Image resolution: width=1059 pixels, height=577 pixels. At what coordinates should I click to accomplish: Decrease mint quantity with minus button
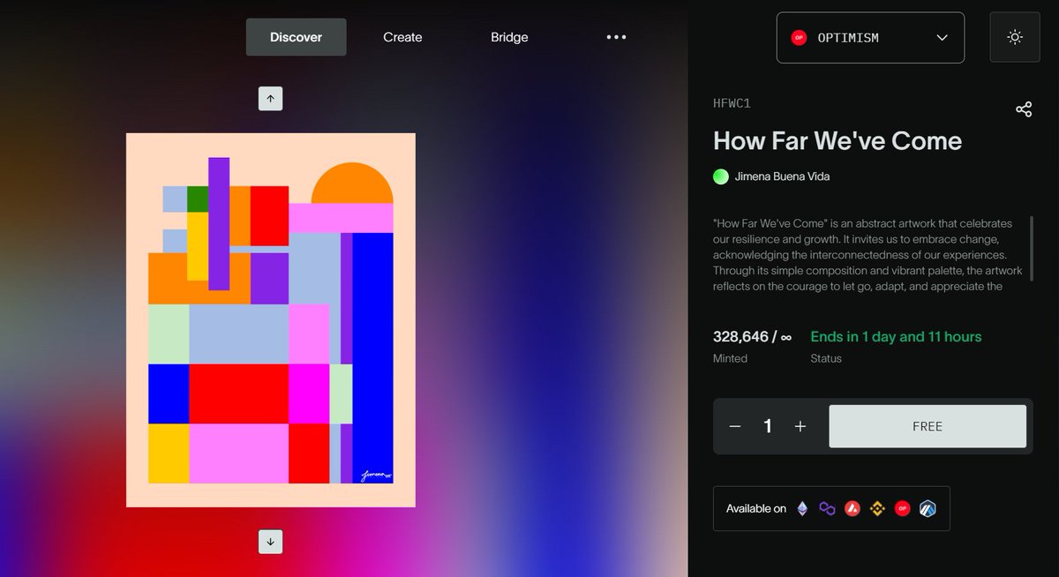pos(735,426)
